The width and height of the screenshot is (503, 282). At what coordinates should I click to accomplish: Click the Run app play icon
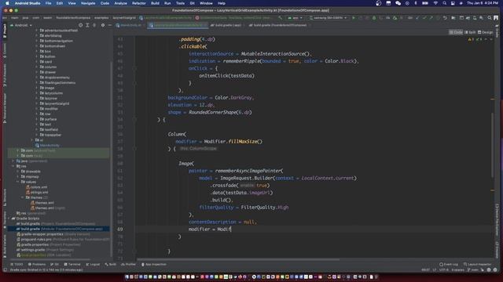354,18
